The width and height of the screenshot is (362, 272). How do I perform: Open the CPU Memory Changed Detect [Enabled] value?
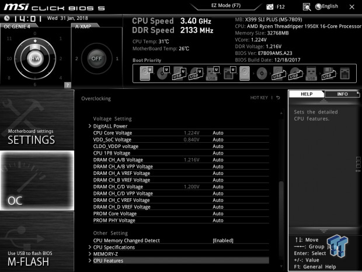(x=223, y=240)
